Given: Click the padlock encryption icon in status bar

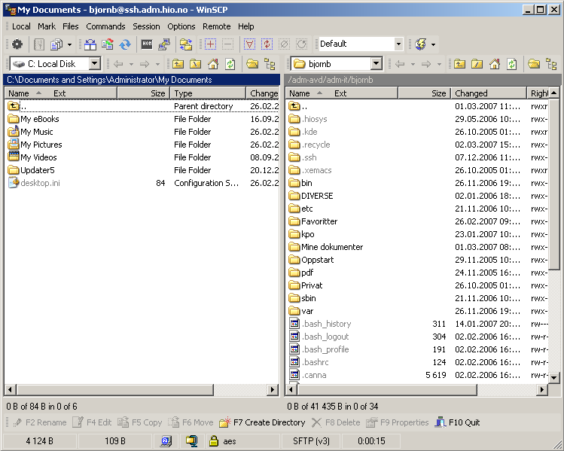Looking at the screenshot, I should click(x=214, y=440).
